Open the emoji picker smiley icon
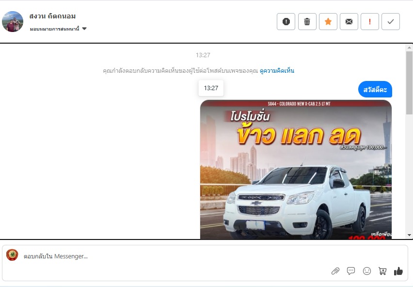The width and height of the screenshot is (413, 287). point(366,271)
